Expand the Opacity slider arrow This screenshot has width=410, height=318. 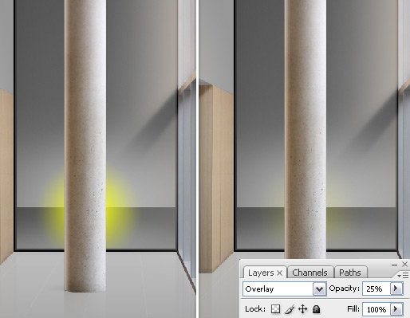point(396,289)
